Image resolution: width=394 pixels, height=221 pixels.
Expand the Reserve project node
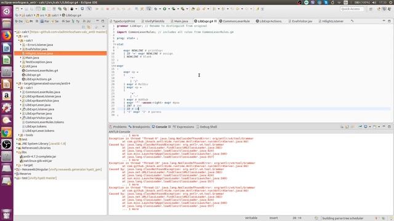pyautogui.click(x=15, y=174)
